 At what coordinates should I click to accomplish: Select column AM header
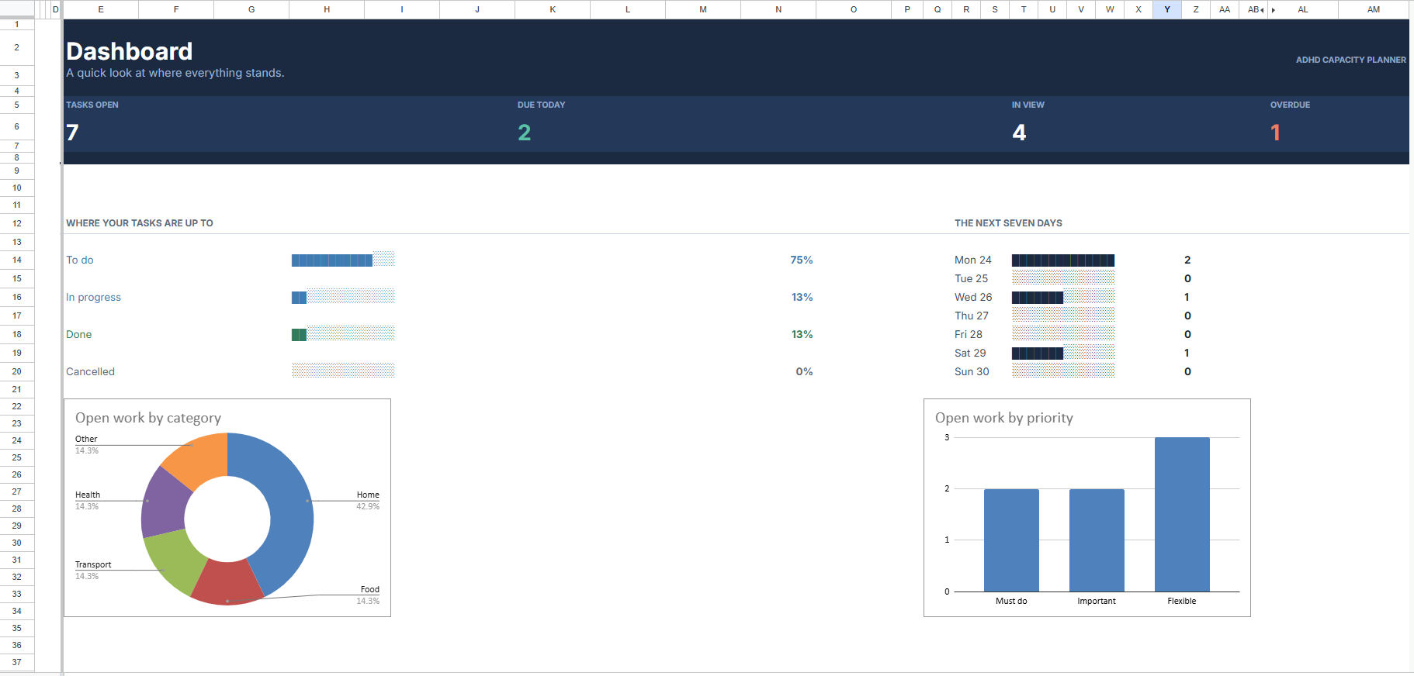[x=1374, y=9]
